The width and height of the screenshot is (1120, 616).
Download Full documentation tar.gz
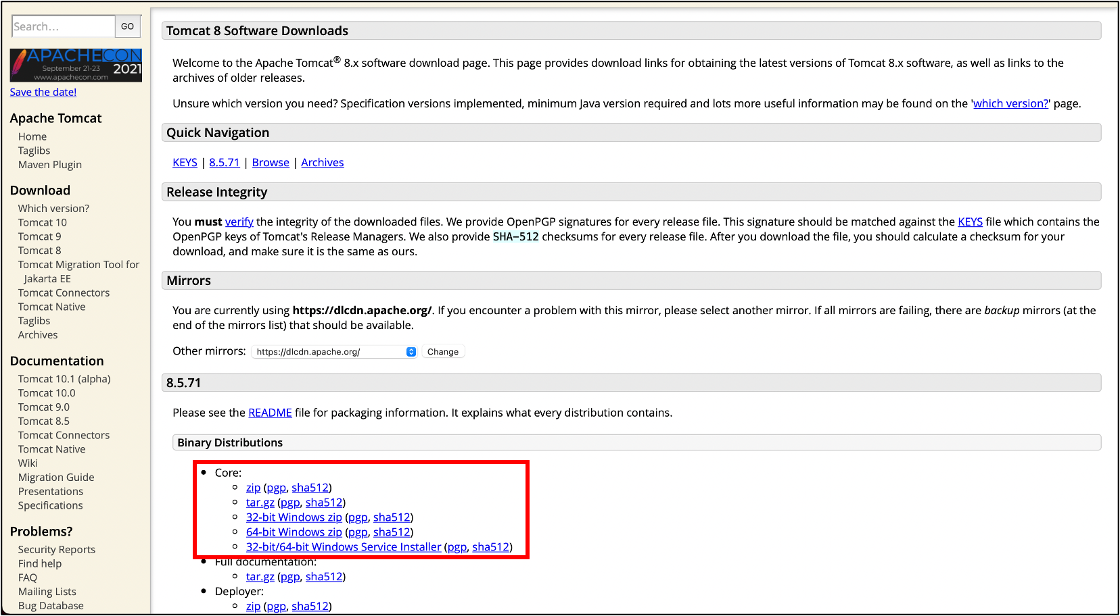tap(260, 577)
